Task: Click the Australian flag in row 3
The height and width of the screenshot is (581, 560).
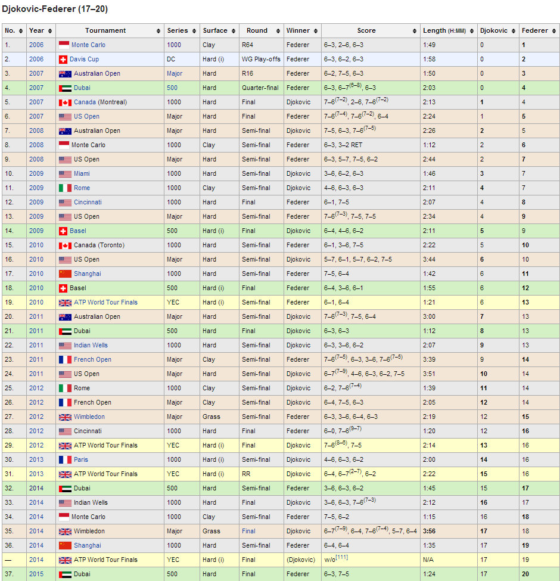Action: pyautogui.click(x=65, y=74)
